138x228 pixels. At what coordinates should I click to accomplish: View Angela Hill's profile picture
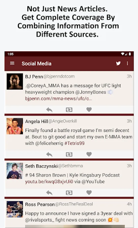pyautogui.click(x=15, y=126)
